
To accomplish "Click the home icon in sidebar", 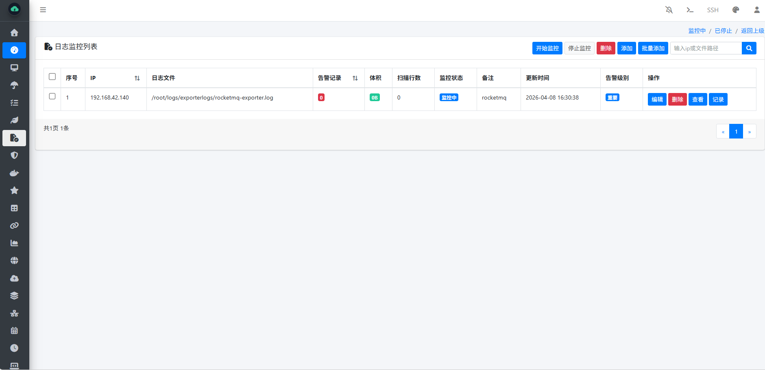I will pos(14,32).
